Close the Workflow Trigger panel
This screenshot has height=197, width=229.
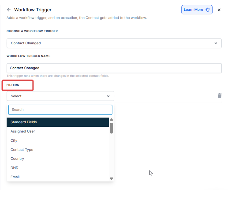219,10
